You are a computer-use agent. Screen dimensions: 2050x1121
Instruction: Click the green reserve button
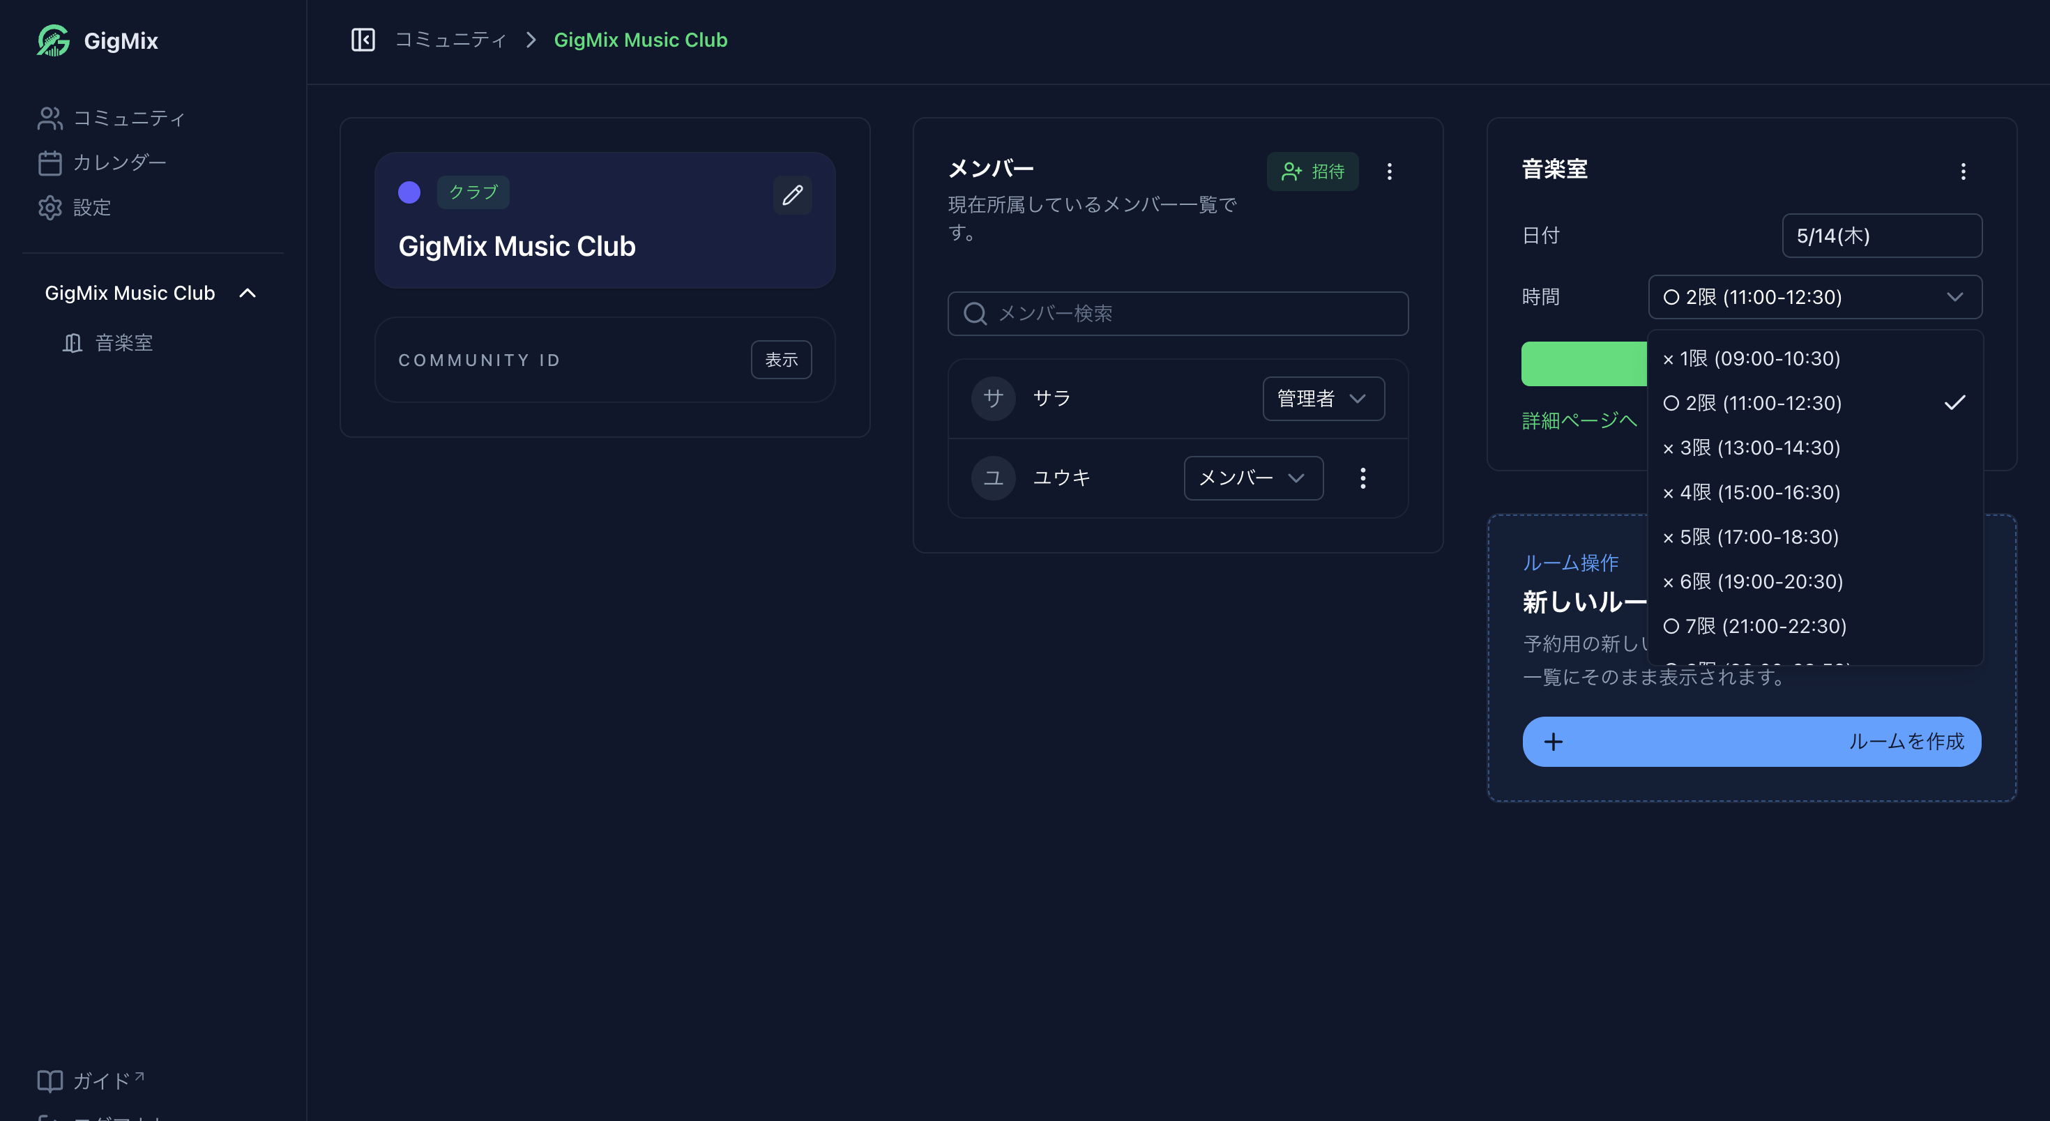(x=1584, y=364)
